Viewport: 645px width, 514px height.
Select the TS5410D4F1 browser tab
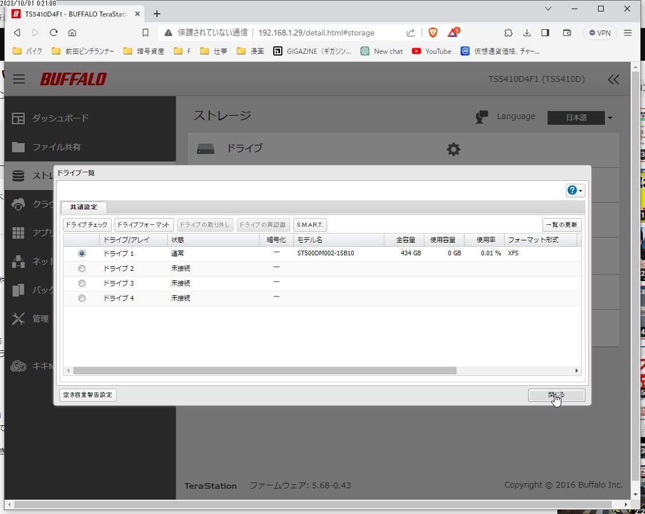(77, 14)
